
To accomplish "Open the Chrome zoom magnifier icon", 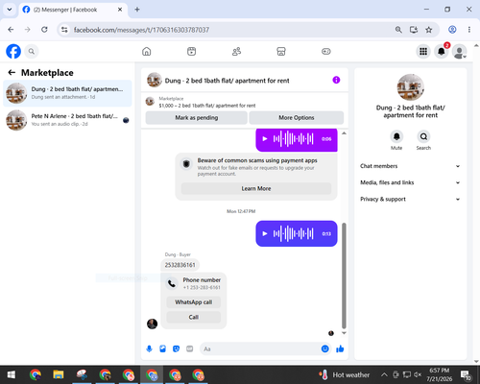I will pos(398,30).
